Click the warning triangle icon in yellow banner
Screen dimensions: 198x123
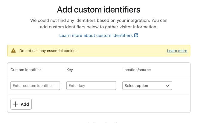pos(13,51)
